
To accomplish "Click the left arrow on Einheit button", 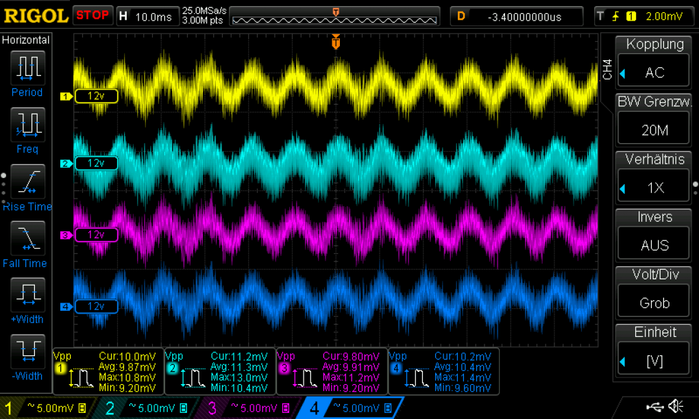I will click(623, 362).
